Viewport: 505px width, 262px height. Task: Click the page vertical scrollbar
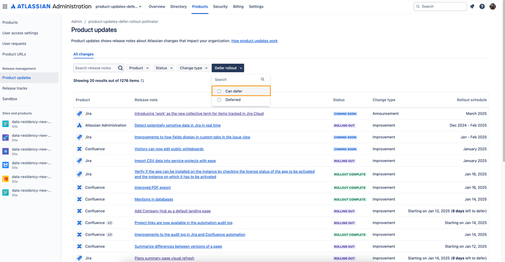click(503, 80)
